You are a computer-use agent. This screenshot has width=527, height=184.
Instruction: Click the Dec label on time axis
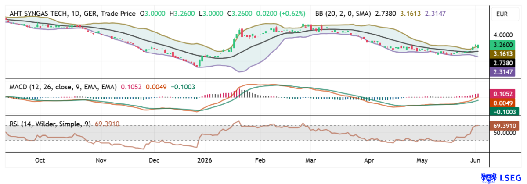click(154, 160)
